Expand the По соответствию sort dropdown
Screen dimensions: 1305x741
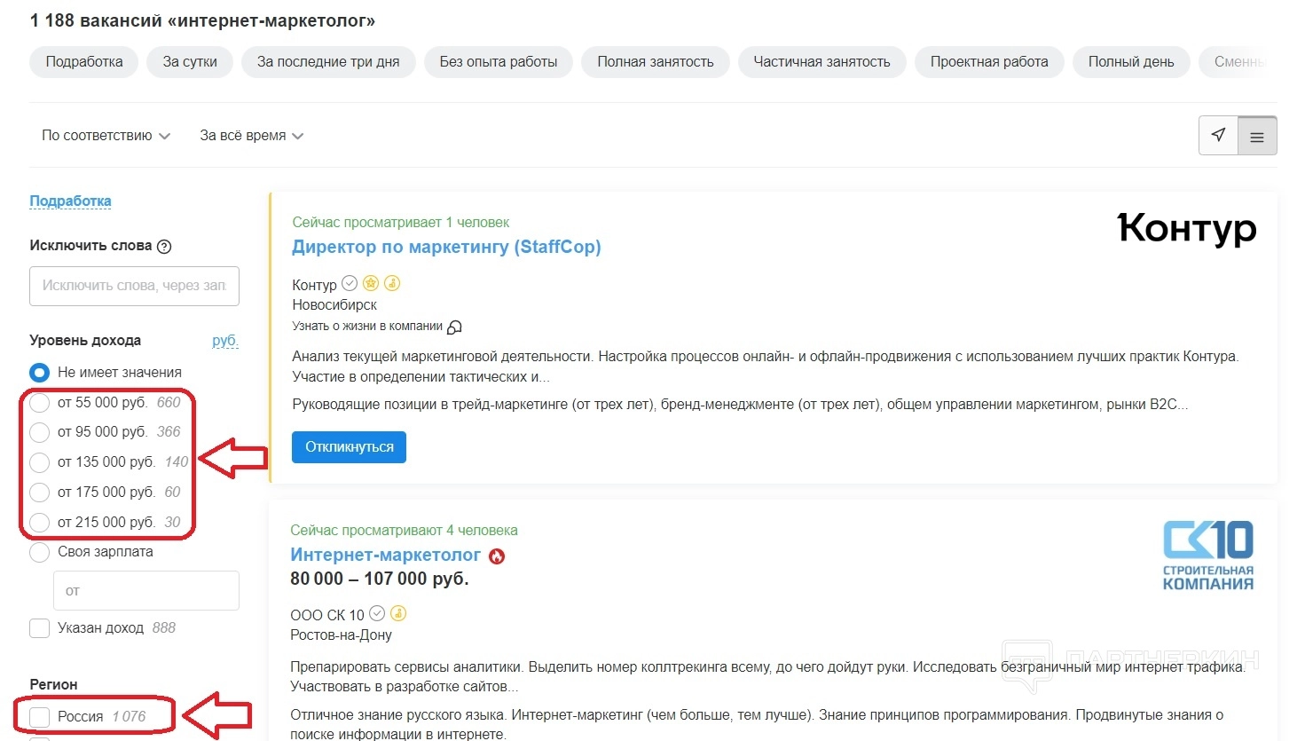[106, 136]
